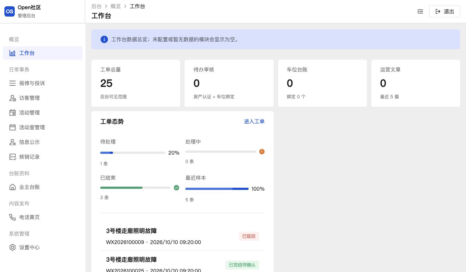Click the 1 条 count under 待处理
This screenshot has height=272, width=466.
tap(104, 163)
